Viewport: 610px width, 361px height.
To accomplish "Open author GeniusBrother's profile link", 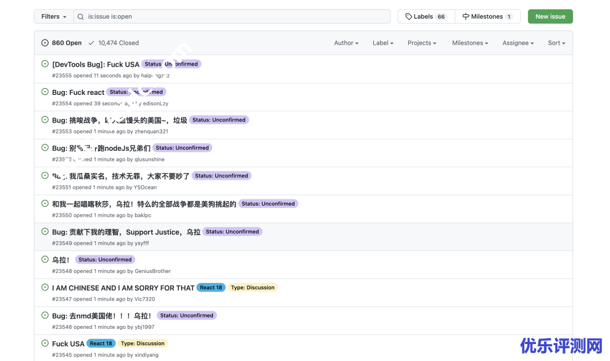I will click(152, 272).
